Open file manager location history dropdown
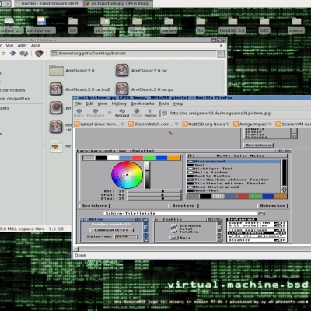Screen dimensions: 311x311 click(x=221, y=54)
